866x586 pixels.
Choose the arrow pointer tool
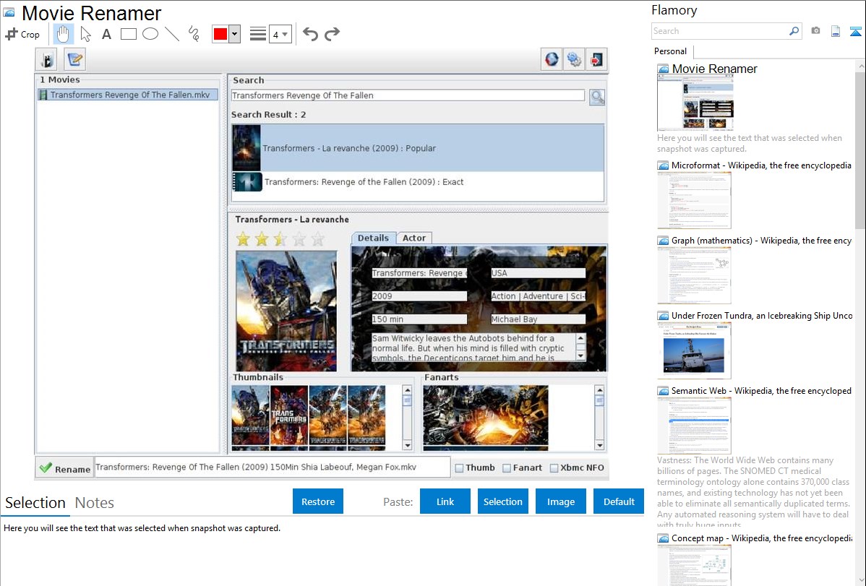point(85,34)
